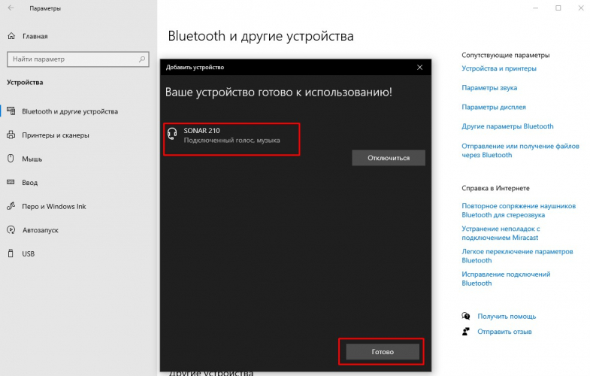This screenshot has width=590, height=376.
Task: Select the Мышь mouse icon
Action: tap(11, 159)
